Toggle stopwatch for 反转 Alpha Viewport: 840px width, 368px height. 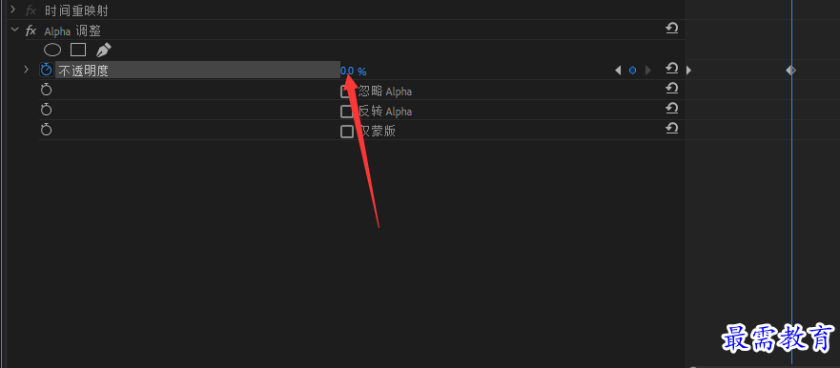click(x=47, y=110)
